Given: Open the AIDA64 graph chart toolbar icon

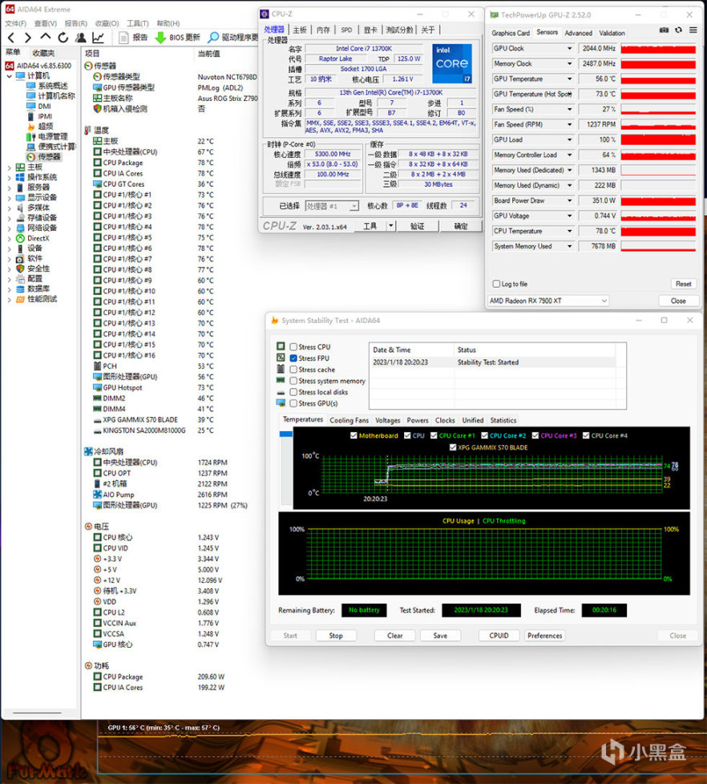Looking at the screenshot, I should tap(98, 38).
